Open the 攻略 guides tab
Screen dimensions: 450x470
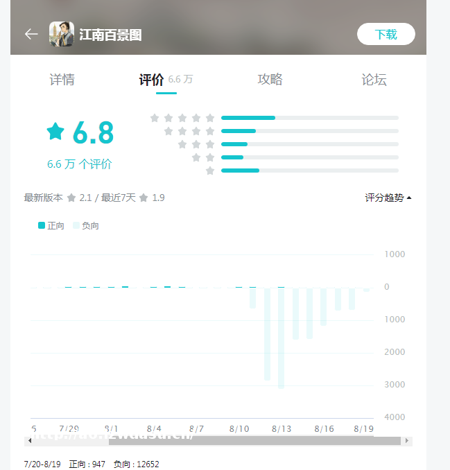pyautogui.click(x=270, y=80)
